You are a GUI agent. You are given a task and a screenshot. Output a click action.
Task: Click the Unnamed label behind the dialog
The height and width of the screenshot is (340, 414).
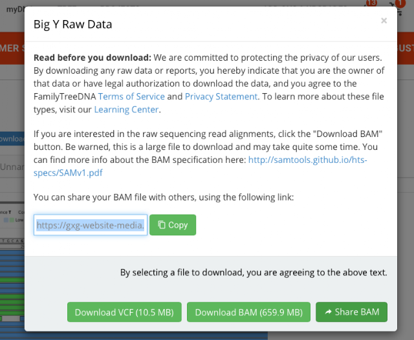pyautogui.click(x=12, y=167)
